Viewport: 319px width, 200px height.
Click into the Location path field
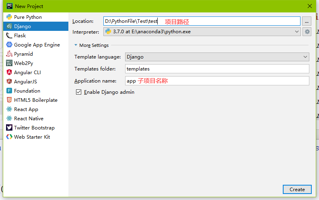coord(202,21)
